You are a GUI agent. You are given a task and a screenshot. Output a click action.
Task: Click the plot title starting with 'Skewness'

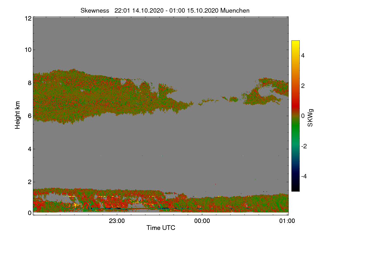[x=165, y=10]
